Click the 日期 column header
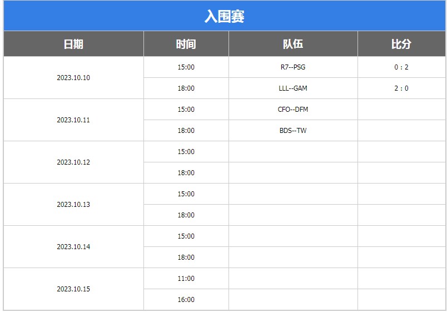The height and width of the screenshot is (312, 447). point(73,44)
